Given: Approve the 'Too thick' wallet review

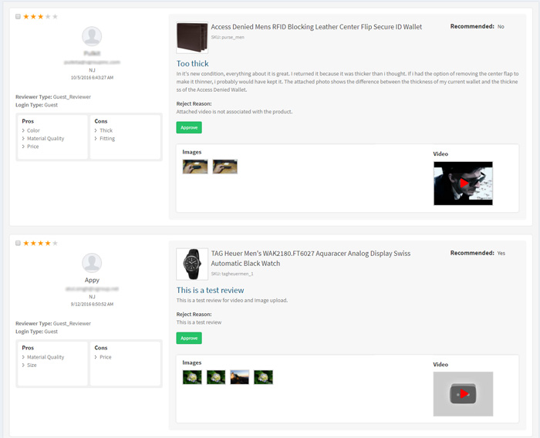Looking at the screenshot, I should [189, 127].
